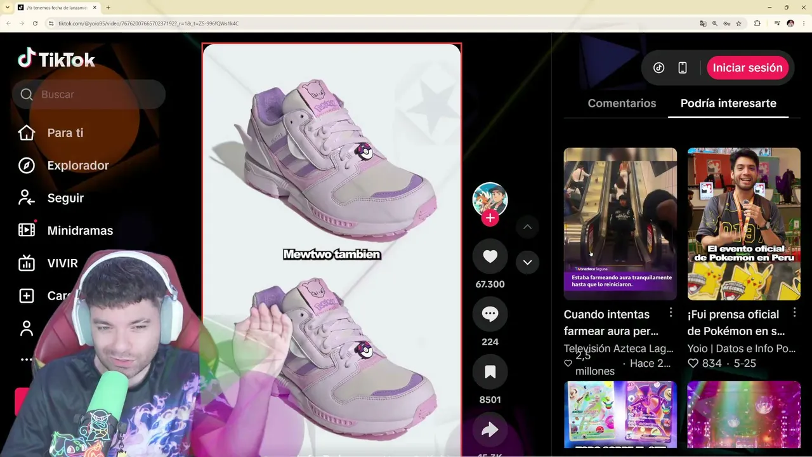
Task: Click the phone app icon in header
Action: click(x=683, y=68)
